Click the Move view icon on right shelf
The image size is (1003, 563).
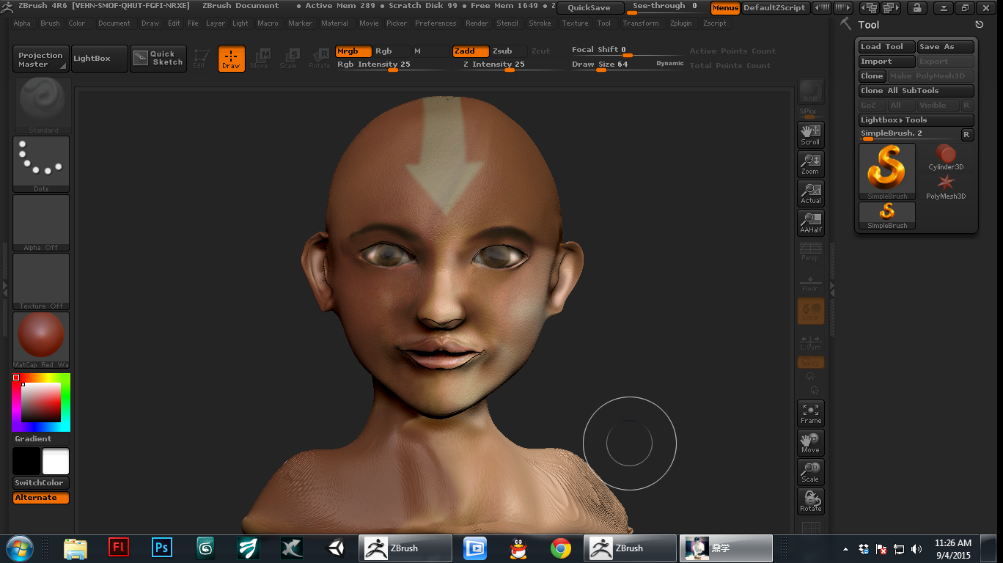[810, 443]
